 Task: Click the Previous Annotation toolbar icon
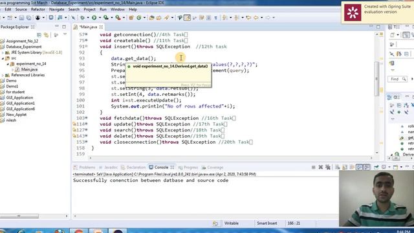coord(236,17)
